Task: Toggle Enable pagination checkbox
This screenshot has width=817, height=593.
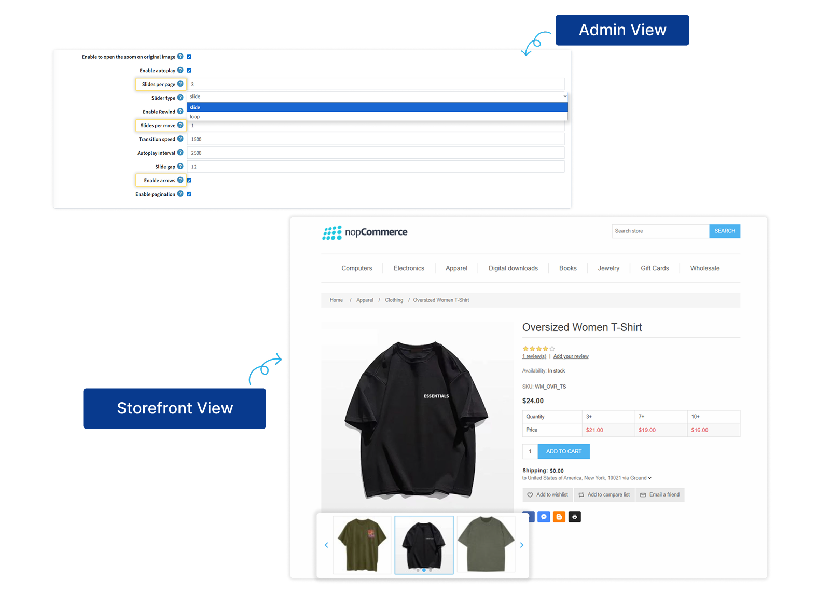Action: pos(189,194)
